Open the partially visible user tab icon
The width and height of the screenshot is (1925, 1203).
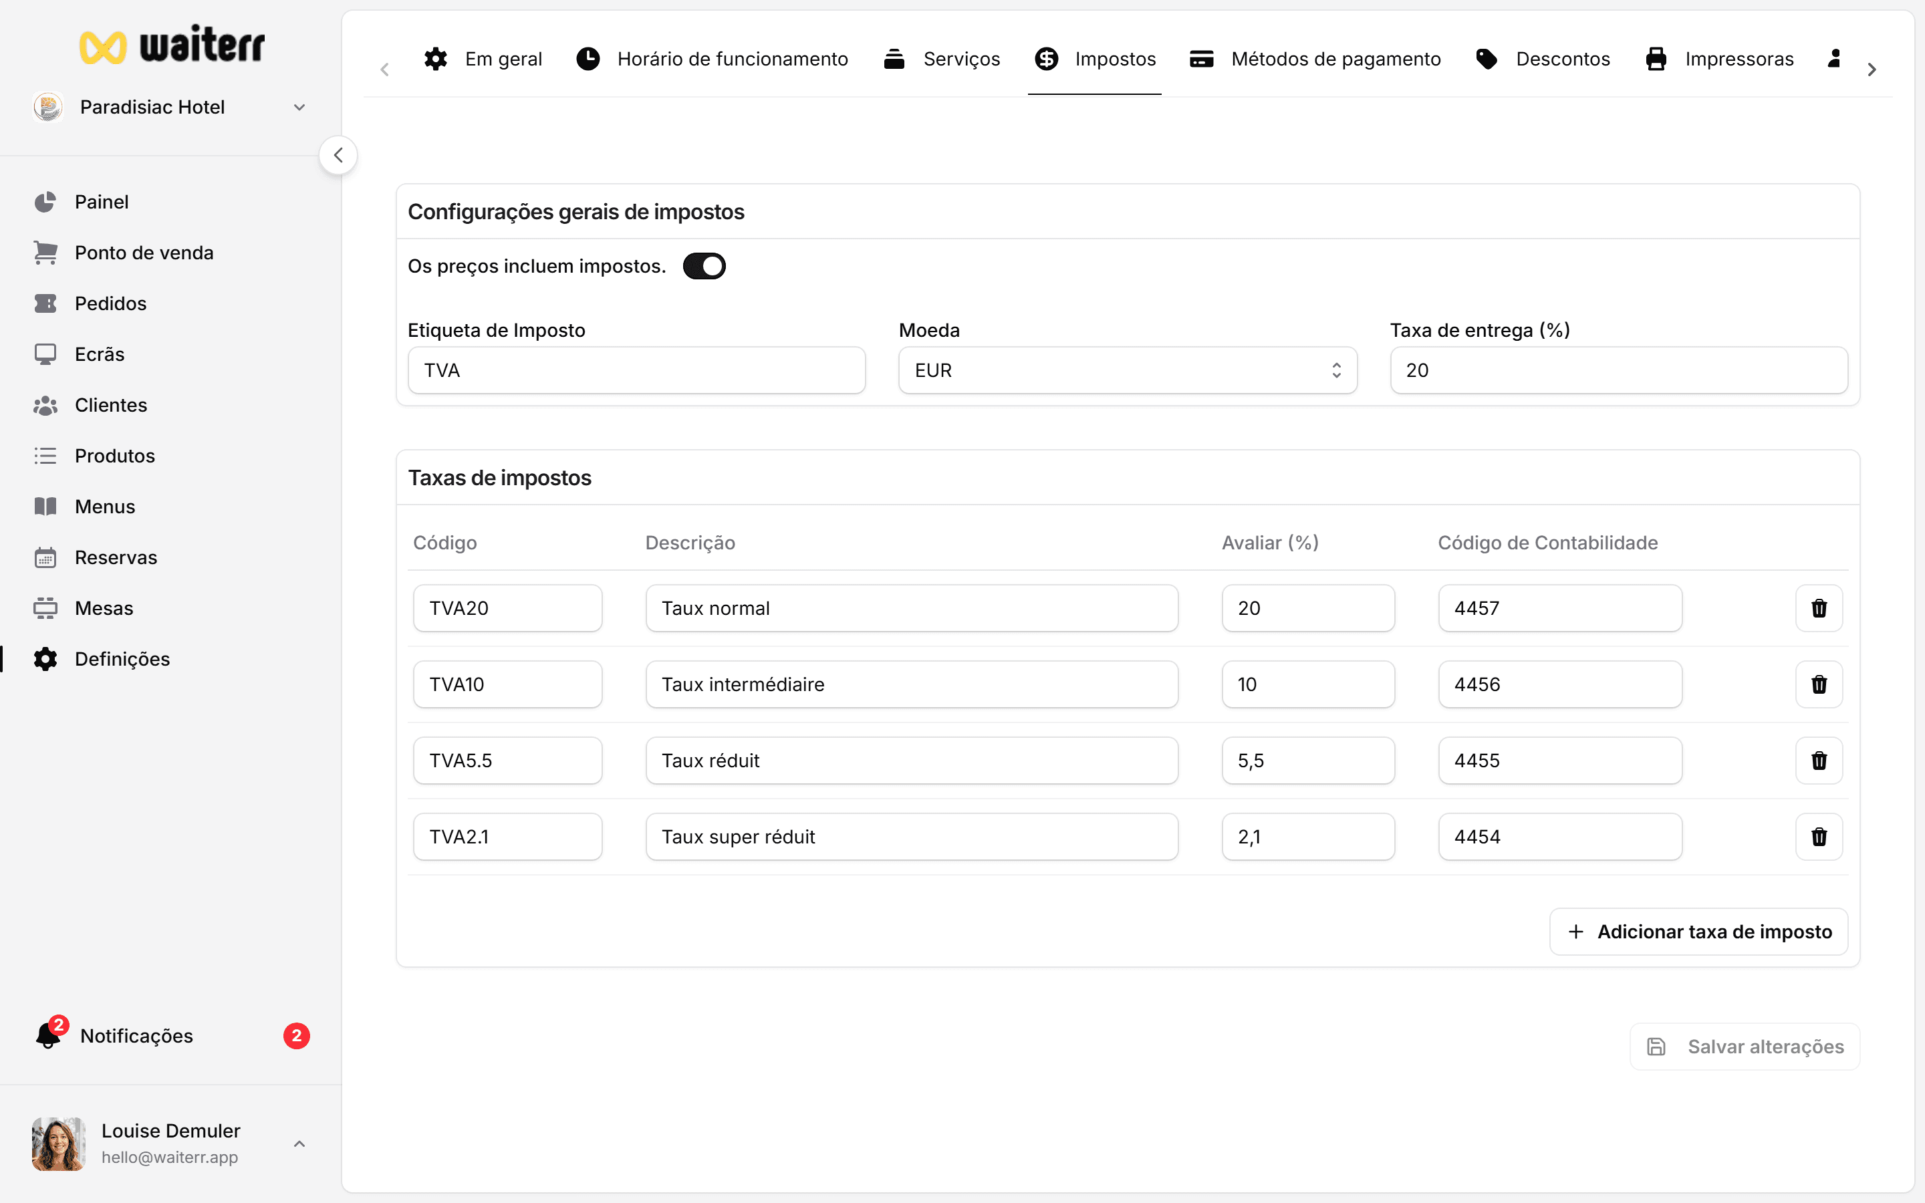click(1833, 59)
